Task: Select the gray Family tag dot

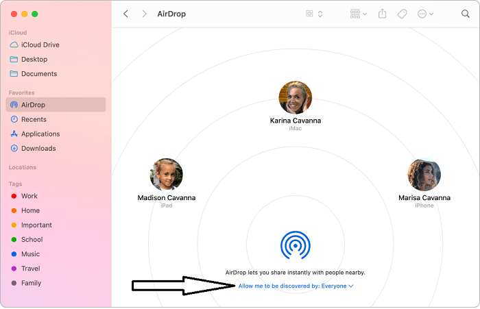Action: 14,283
